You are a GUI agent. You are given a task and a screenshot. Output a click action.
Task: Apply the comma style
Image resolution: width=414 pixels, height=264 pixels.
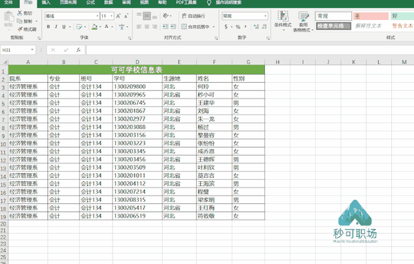(x=245, y=27)
